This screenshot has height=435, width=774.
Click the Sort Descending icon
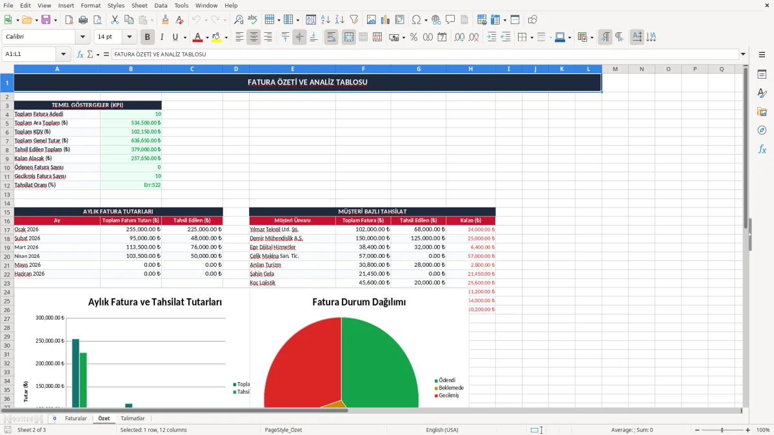tap(339, 20)
